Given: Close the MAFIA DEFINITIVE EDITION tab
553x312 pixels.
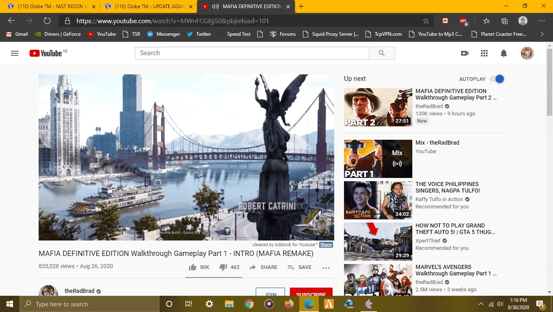Looking at the screenshot, I should tap(288, 6).
